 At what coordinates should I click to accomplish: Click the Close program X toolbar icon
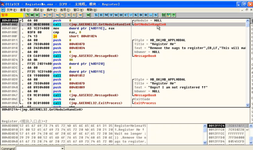tap(37, 15)
